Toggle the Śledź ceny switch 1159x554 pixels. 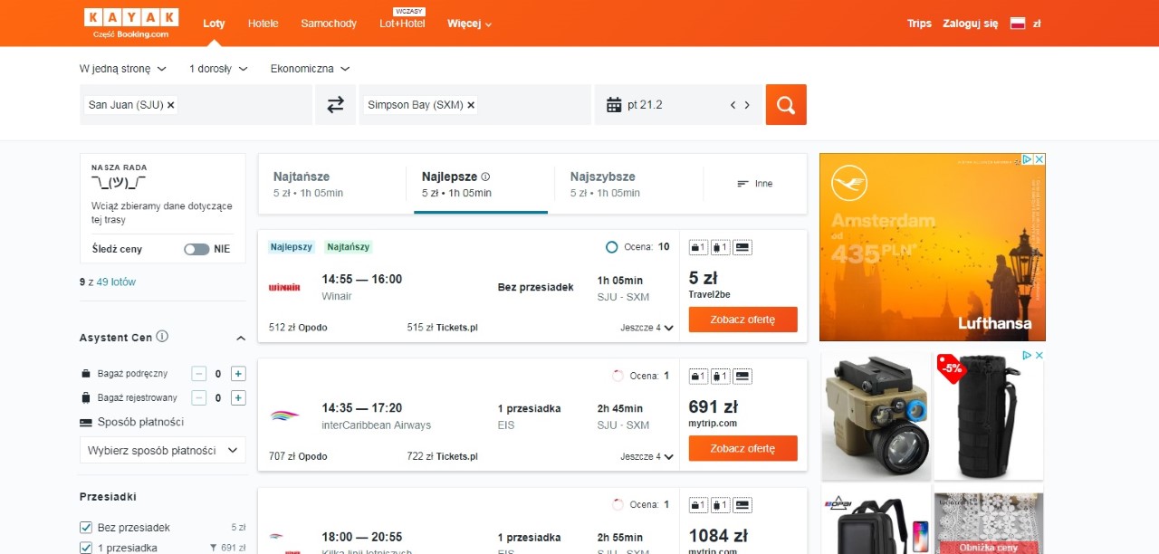[x=196, y=249]
